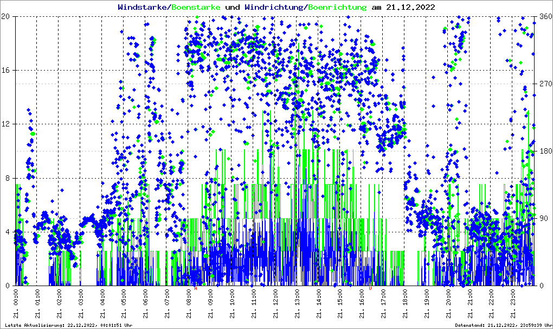Select the "21. 12:00" time axis label
This screenshot has height=329, width=553.
click(275, 303)
